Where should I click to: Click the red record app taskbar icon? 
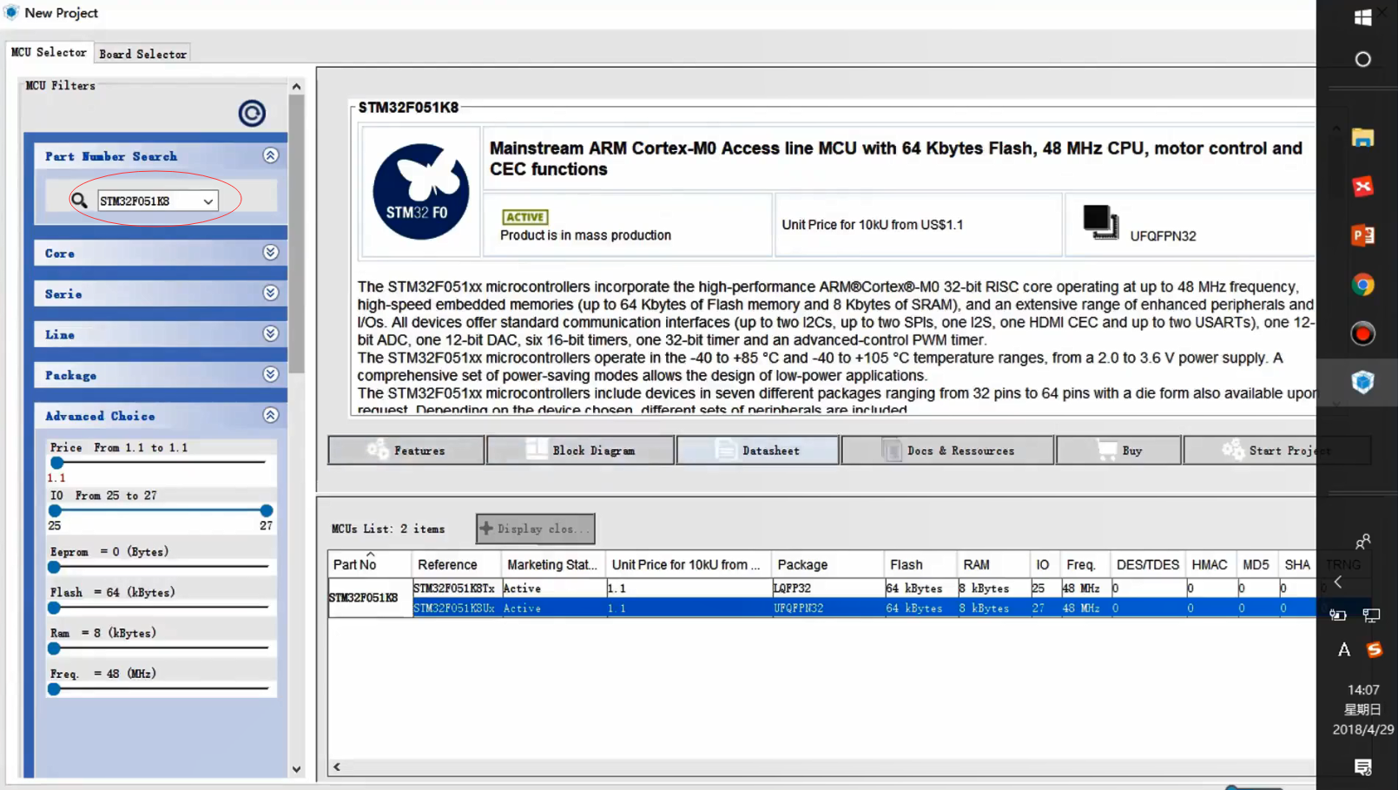point(1362,333)
